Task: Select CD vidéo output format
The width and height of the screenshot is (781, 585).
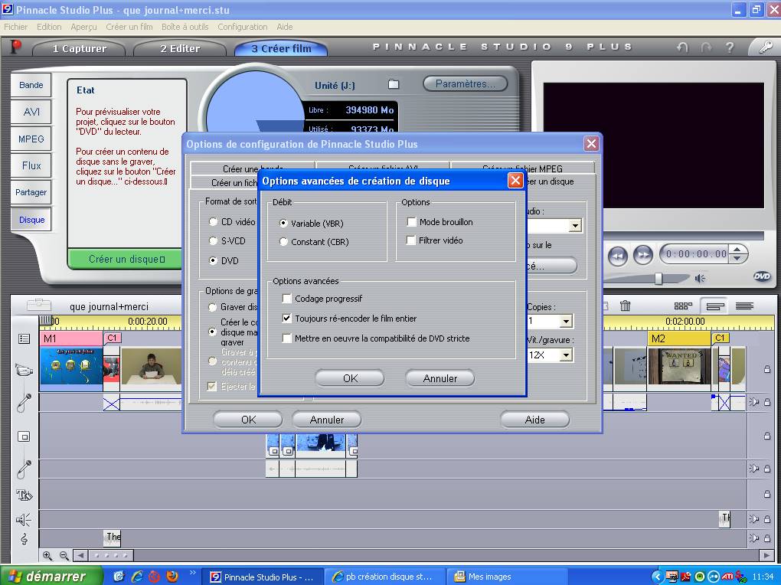Action: click(213, 222)
